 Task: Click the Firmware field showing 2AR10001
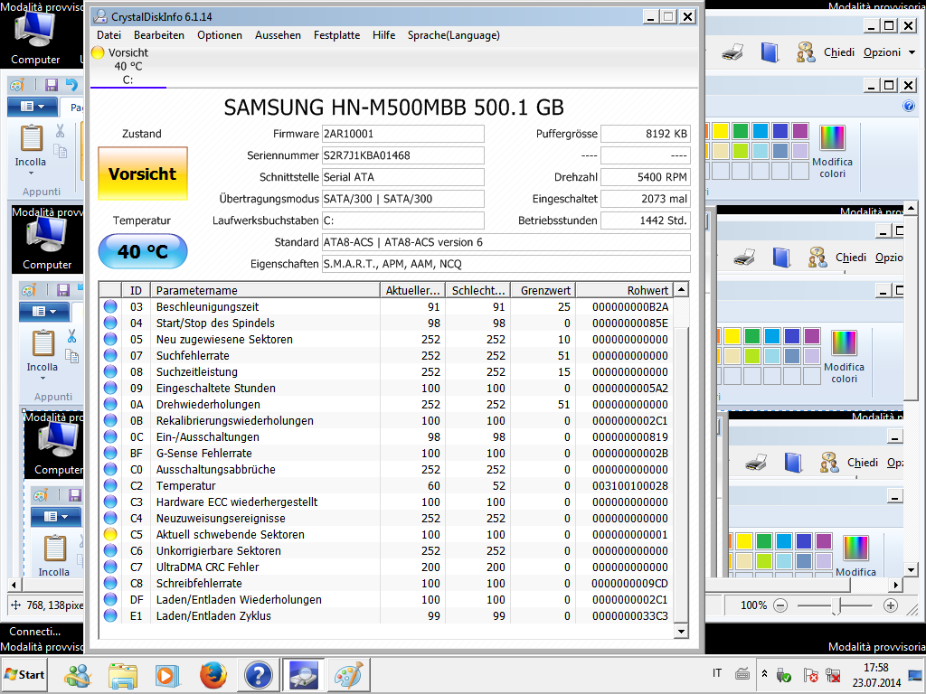pyautogui.click(x=402, y=134)
